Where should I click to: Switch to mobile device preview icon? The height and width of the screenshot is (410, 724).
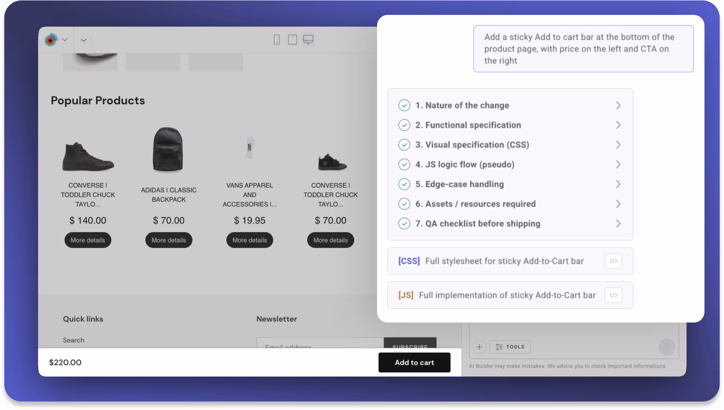[x=276, y=40]
